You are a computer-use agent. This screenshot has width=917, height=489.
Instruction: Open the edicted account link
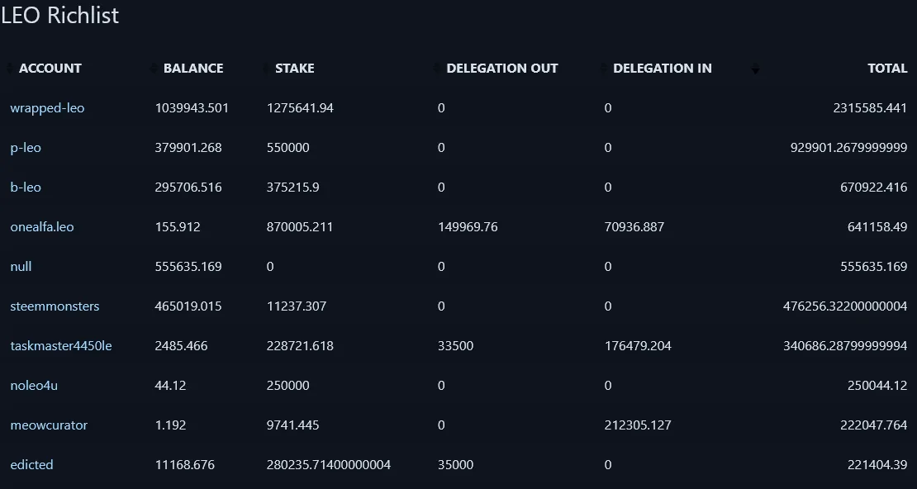pos(31,465)
